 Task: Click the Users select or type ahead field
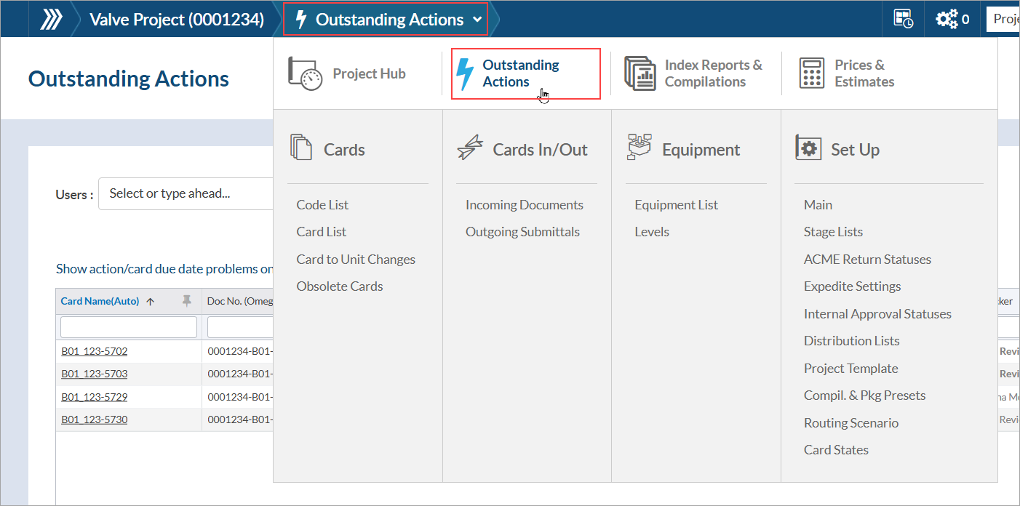[x=186, y=193]
